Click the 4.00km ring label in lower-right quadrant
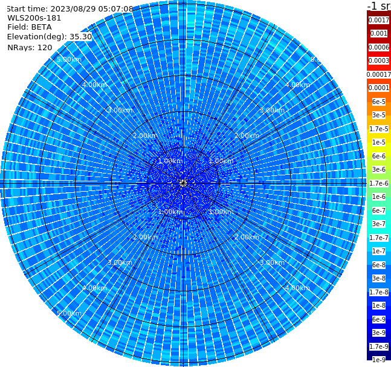This screenshot has width=391, height=367. [x=297, y=288]
